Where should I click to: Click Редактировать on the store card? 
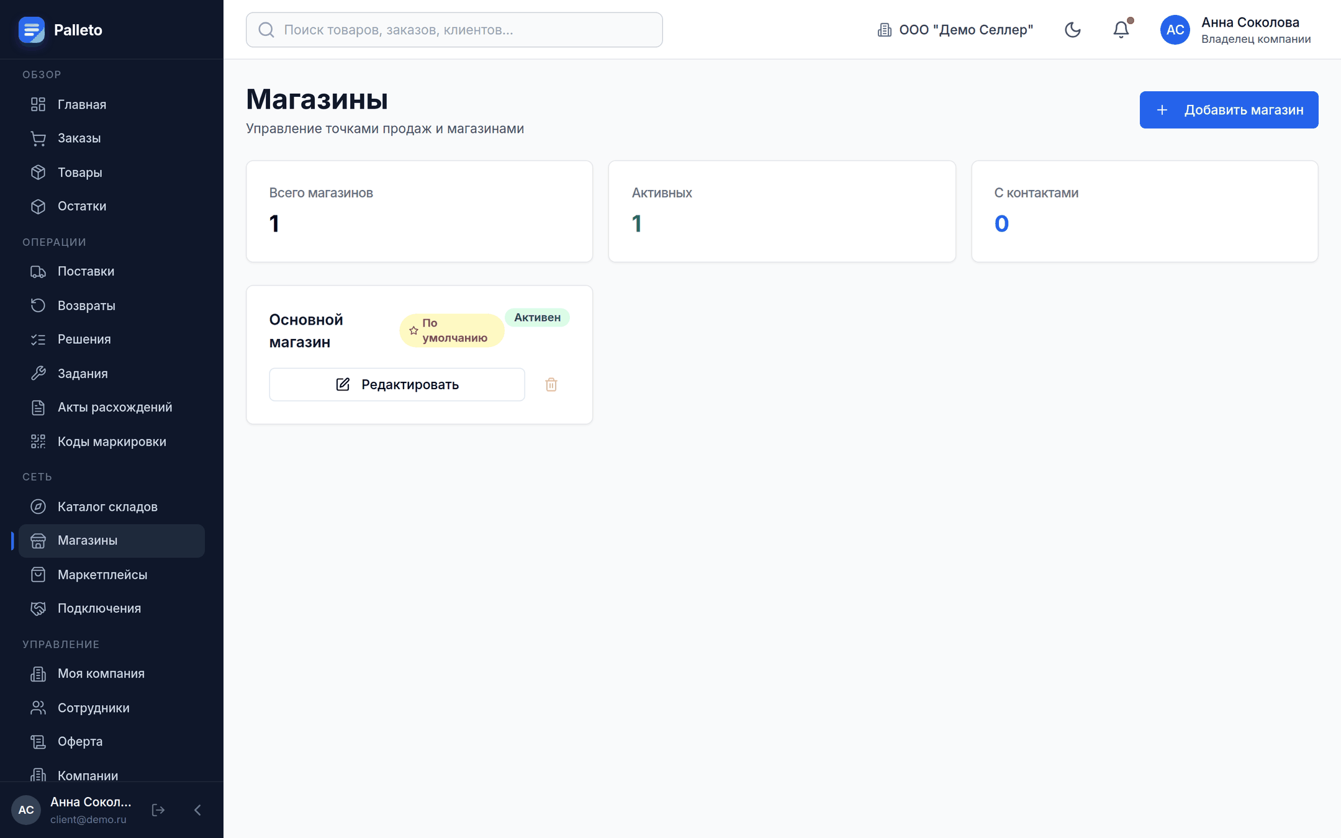pyautogui.click(x=397, y=385)
